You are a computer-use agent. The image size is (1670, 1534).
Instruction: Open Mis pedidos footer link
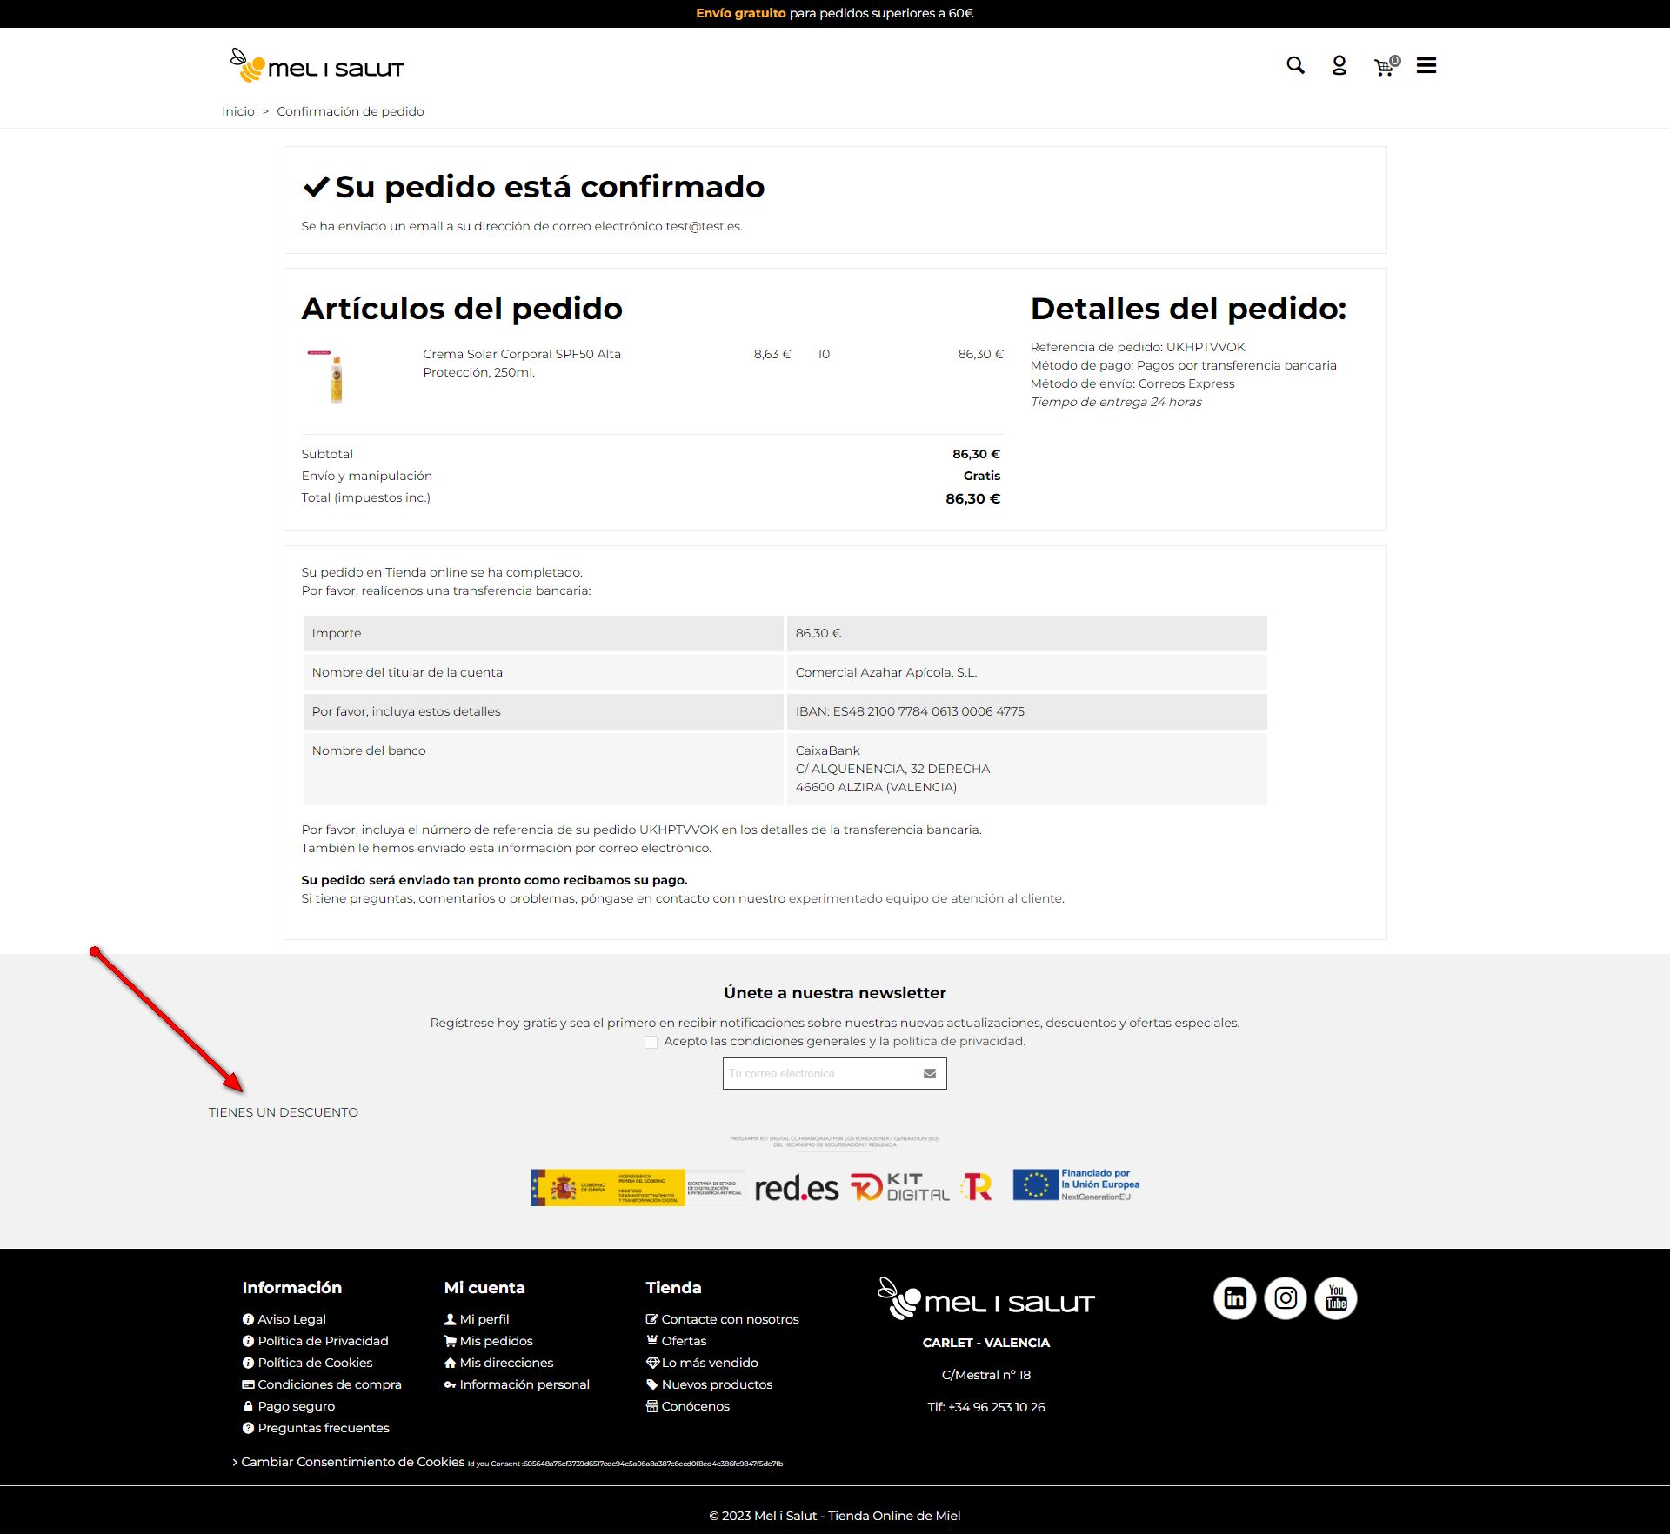click(x=496, y=1341)
